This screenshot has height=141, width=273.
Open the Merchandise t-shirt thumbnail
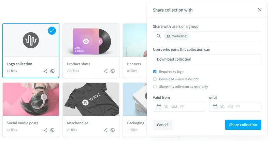[91, 99]
